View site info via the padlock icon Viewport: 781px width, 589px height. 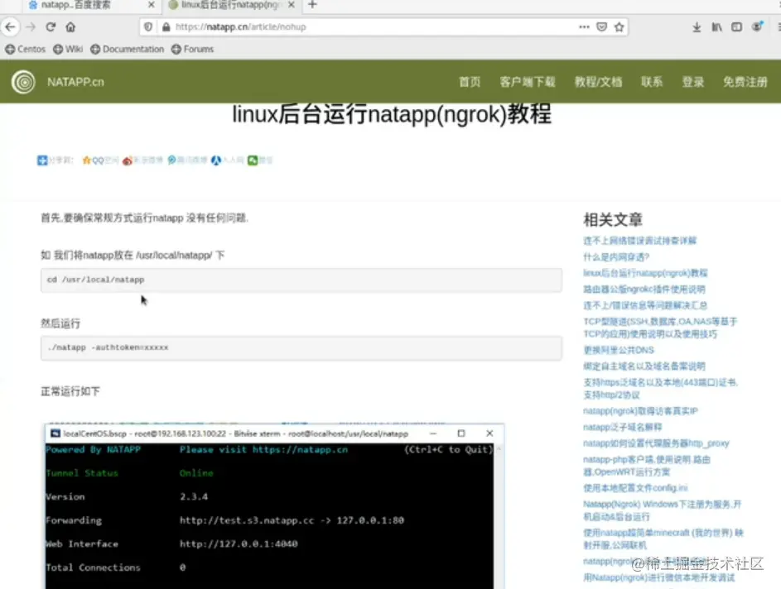166,26
